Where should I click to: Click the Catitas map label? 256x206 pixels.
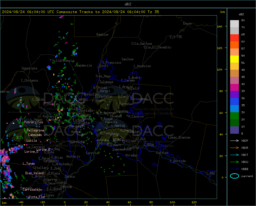(162, 153)
